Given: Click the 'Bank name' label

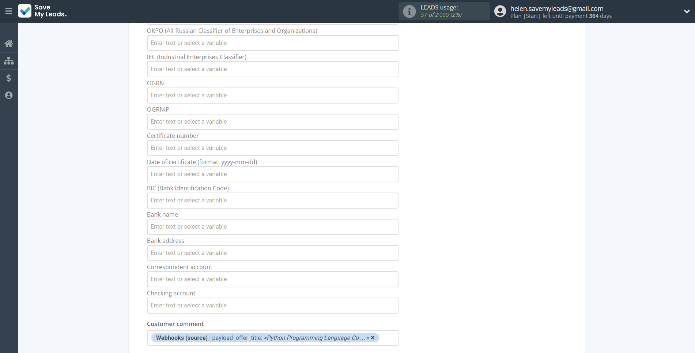Looking at the screenshot, I should point(162,214).
